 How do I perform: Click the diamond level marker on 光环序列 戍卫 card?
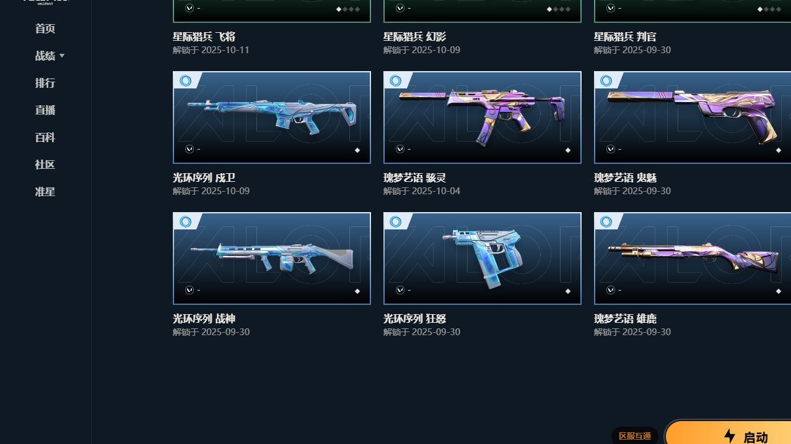click(357, 150)
